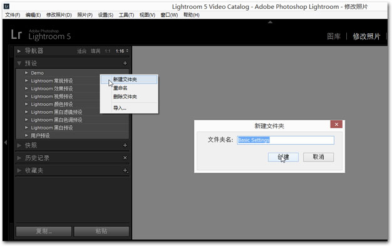Open the 修改照片(D) menu
This screenshot has height=246, width=392.
tap(59, 15)
